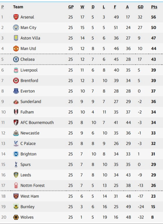Click the Team column header
This screenshot has height=224, width=163.
[x=18, y=7]
